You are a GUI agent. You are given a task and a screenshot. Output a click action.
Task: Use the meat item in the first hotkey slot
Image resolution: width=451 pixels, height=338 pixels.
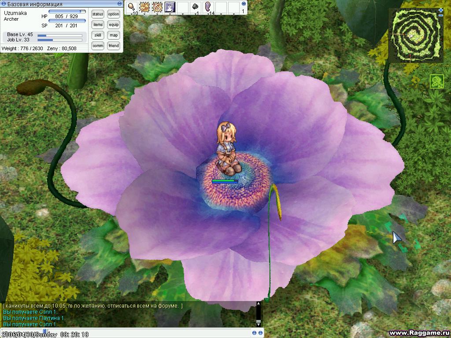tap(132, 7)
